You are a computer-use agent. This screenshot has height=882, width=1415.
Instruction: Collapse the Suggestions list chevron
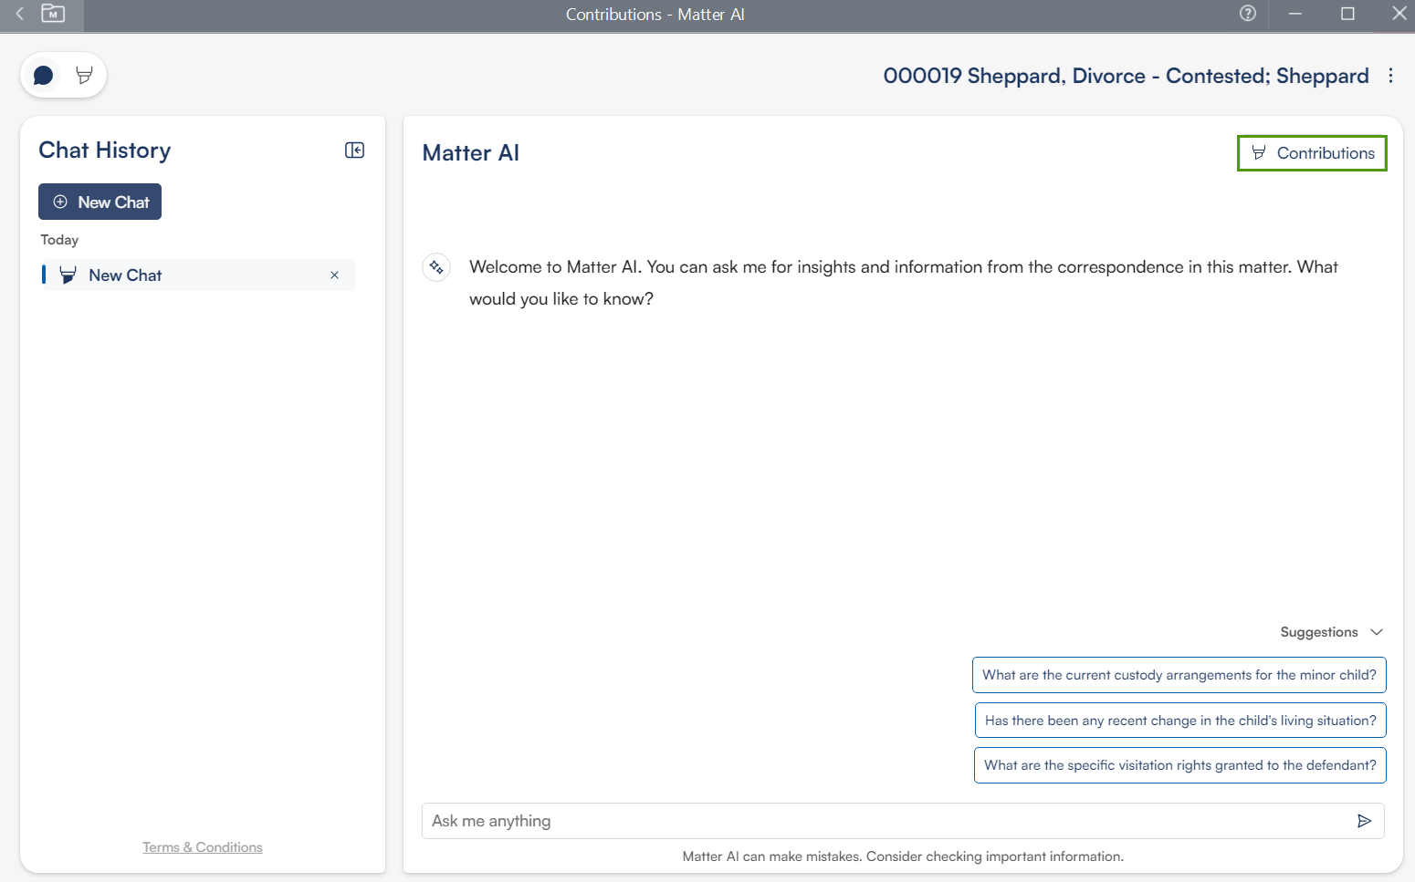click(x=1377, y=632)
